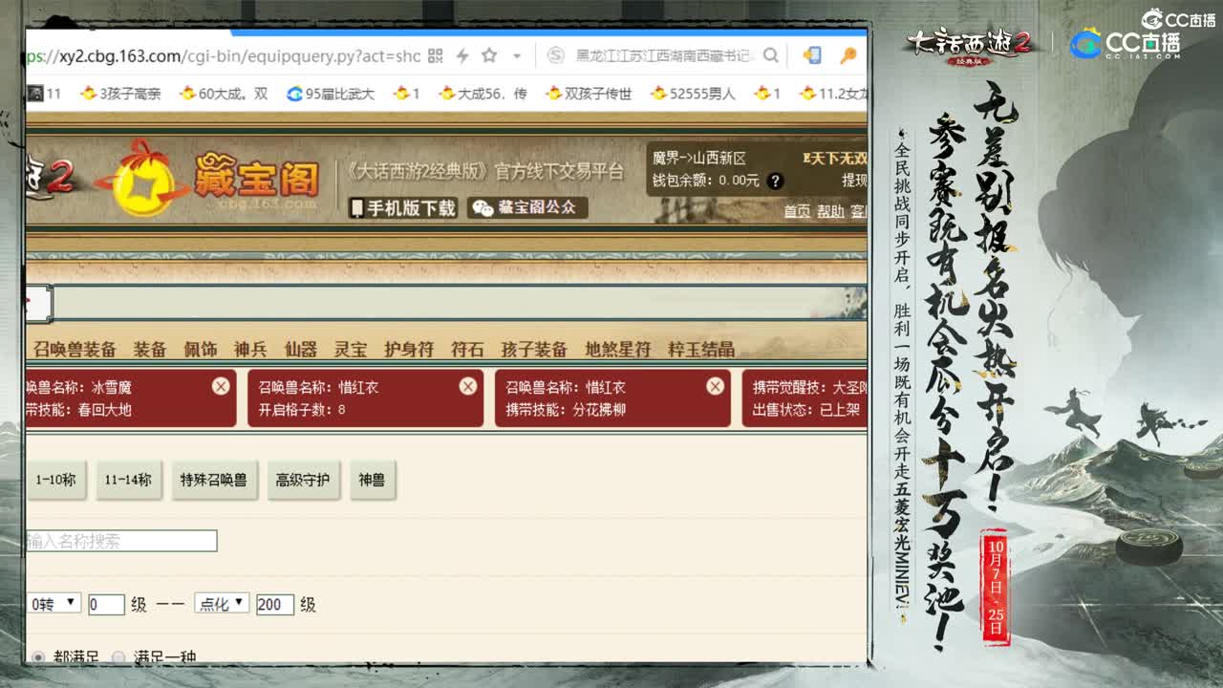Click the name search input field
This screenshot has height=688, width=1223.
[x=121, y=541]
